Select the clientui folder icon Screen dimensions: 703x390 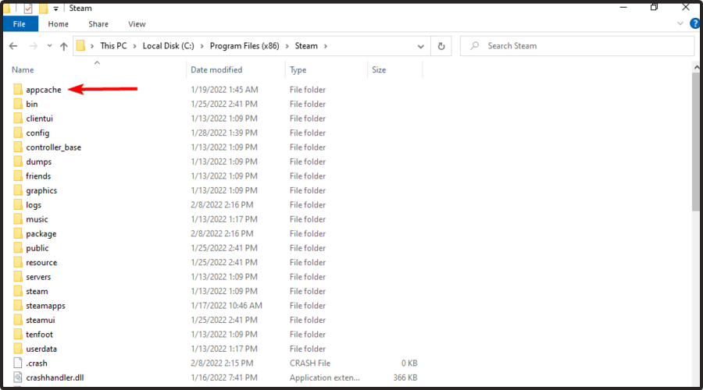point(18,119)
